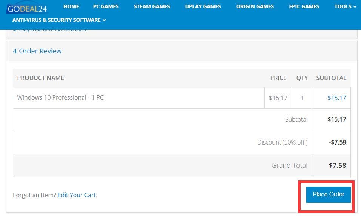Expand Anti-Virus & Security Software dropdown

click(59, 20)
